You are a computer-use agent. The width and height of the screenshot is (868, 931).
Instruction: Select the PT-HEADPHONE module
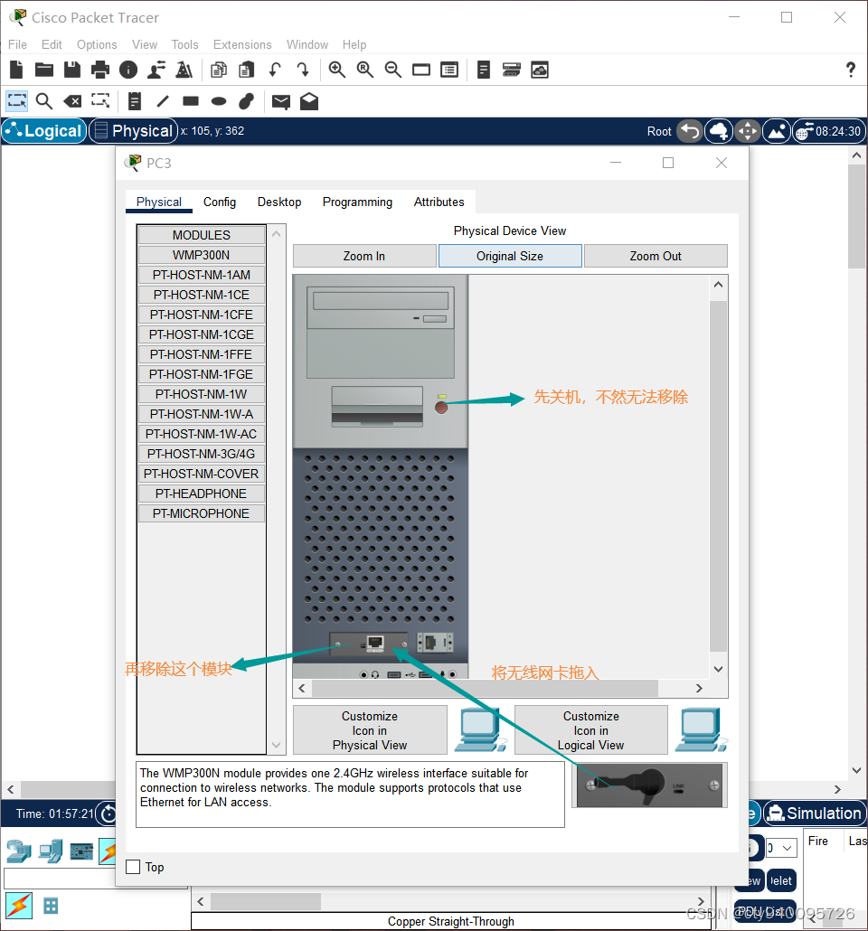[x=201, y=494]
